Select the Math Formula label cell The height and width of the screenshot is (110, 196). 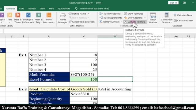point(49,75)
